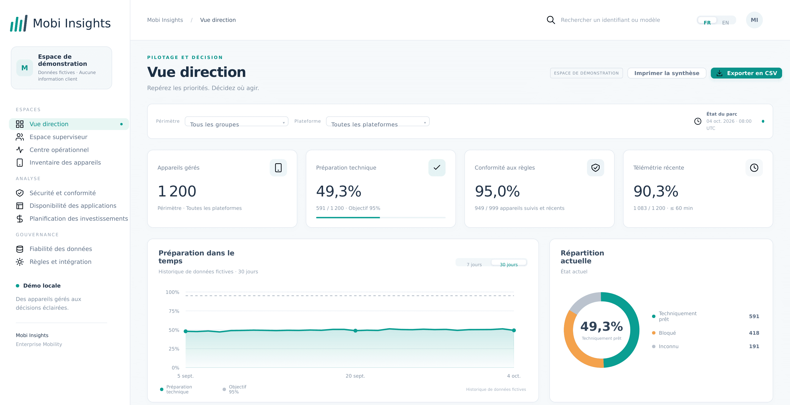Open the Toutes les plateformes dropdown
790x405 pixels.
(x=378, y=121)
